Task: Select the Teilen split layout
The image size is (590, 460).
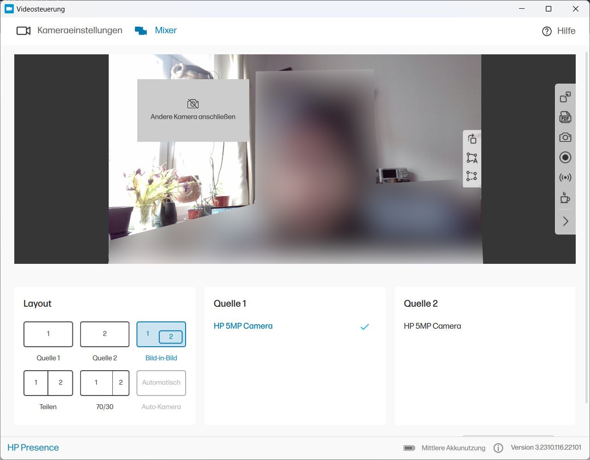Action: (48, 383)
